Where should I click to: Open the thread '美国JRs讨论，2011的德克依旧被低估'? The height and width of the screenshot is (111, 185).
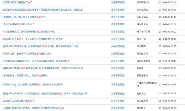tap(33, 85)
